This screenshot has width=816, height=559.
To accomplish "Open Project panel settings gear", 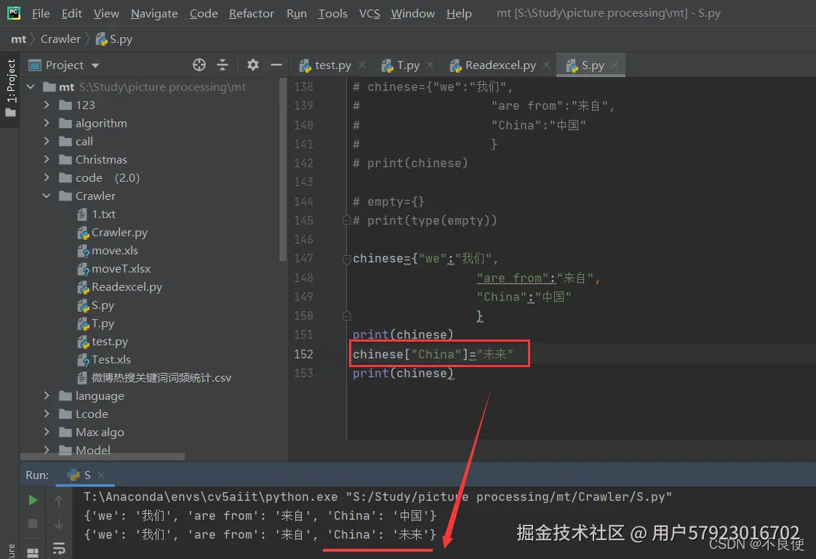I will point(253,65).
